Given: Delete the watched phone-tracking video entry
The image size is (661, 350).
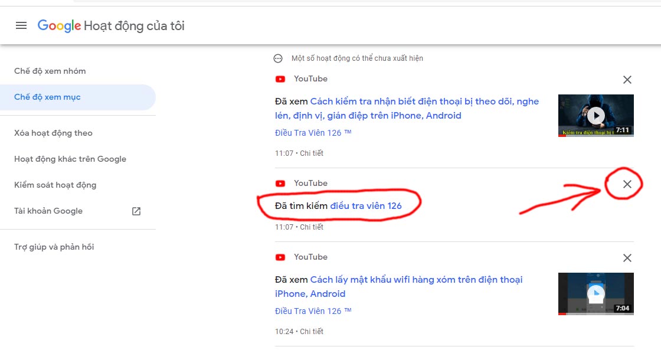Looking at the screenshot, I should (x=627, y=80).
